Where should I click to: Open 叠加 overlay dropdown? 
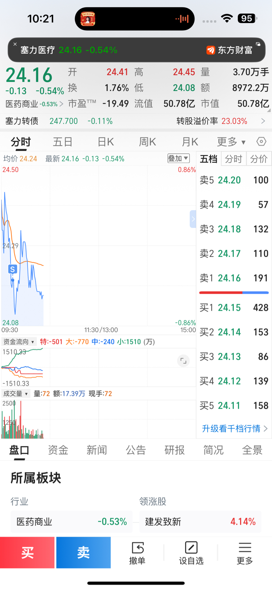pyautogui.click(x=178, y=158)
